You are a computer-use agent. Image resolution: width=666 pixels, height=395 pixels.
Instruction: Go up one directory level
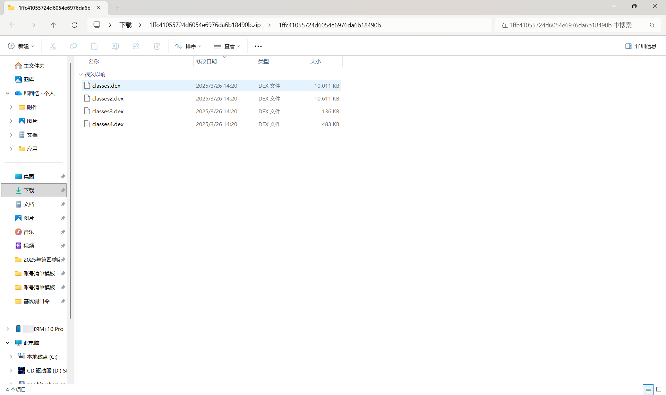[x=53, y=25]
